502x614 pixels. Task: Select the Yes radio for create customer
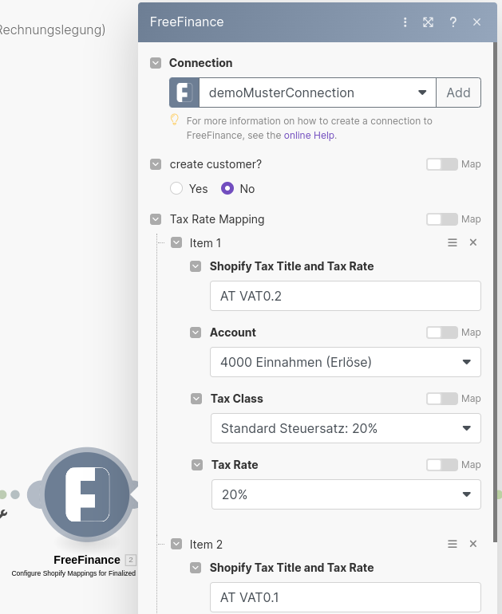pyautogui.click(x=176, y=189)
